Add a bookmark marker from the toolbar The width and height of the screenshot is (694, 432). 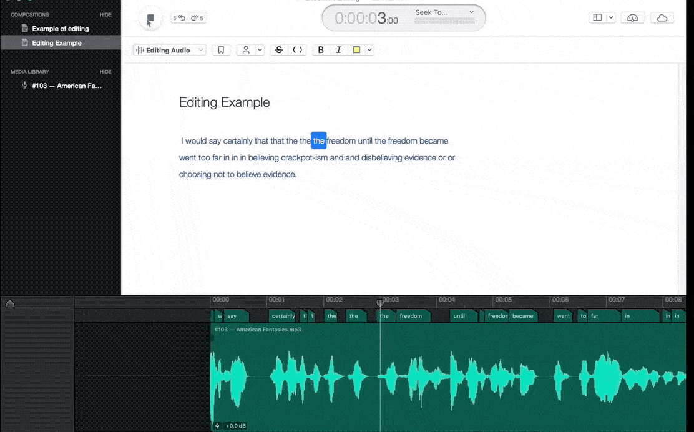pos(221,49)
